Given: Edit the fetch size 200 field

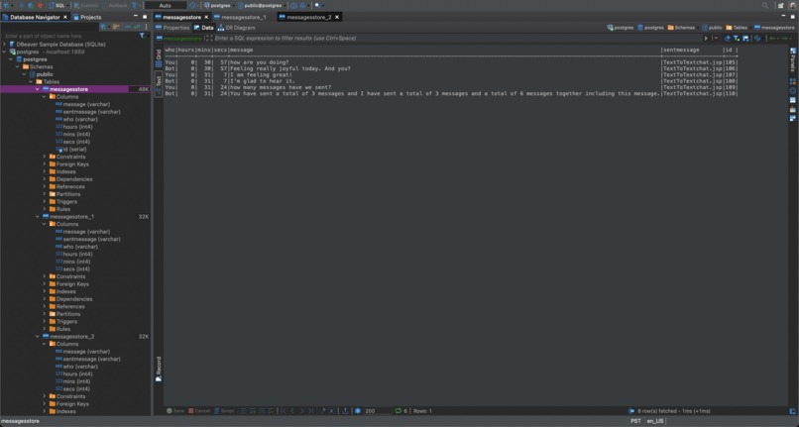Looking at the screenshot, I should [377, 411].
